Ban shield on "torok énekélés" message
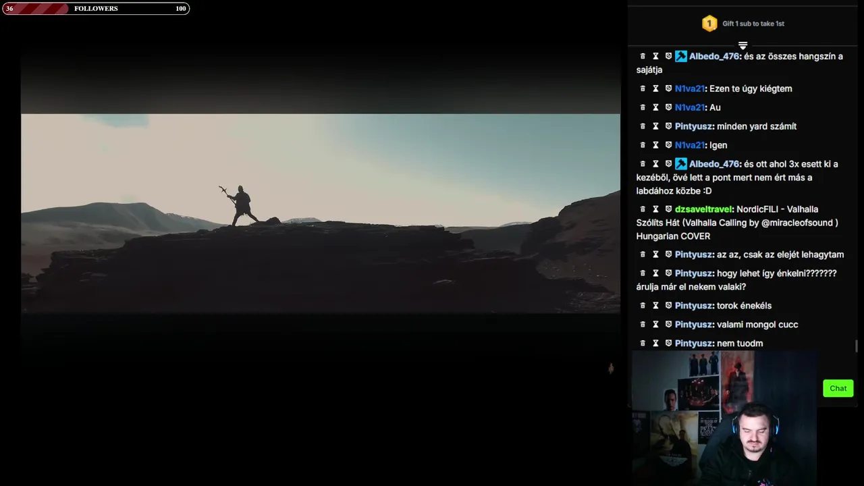The height and width of the screenshot is (486, 864). [x=668, y=306]
